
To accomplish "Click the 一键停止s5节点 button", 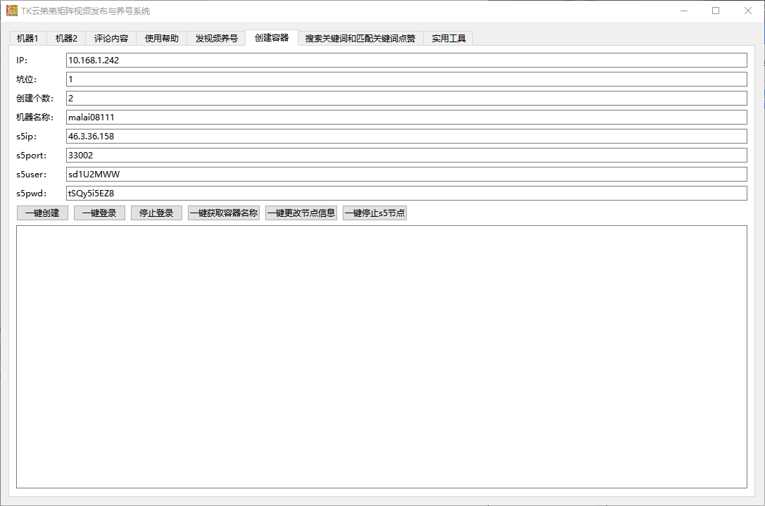I will (x=374, y=213).
